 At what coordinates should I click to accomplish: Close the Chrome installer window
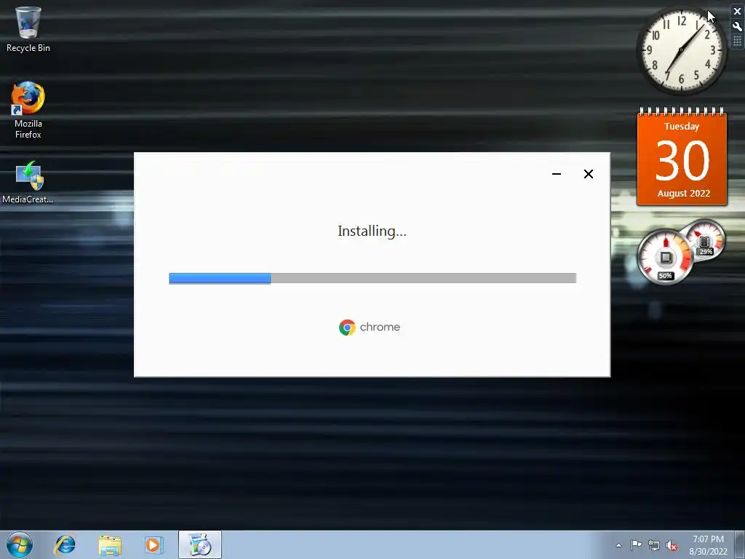tap(588, 174)
